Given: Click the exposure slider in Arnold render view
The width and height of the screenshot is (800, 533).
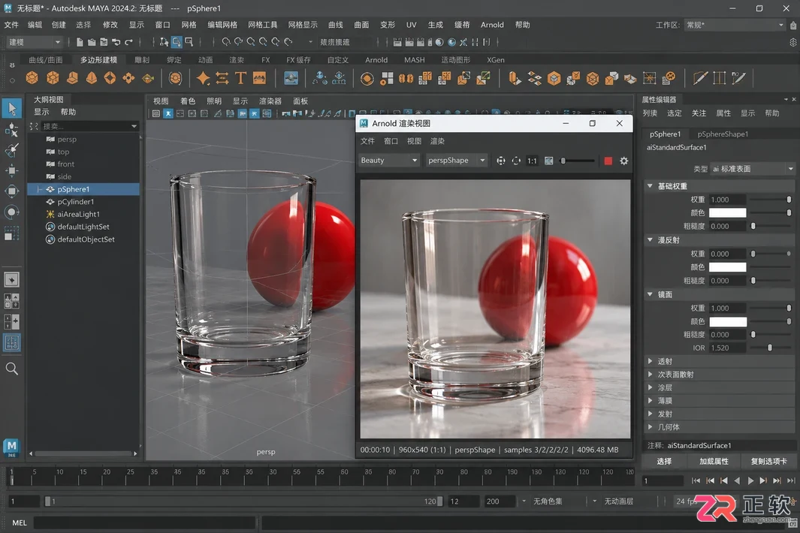Looking at the screenshot, I should pyautogui.click(x=577, y=161).
